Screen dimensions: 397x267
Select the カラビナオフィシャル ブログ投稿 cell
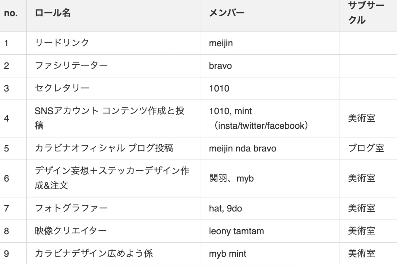click(x=104, y=148)
